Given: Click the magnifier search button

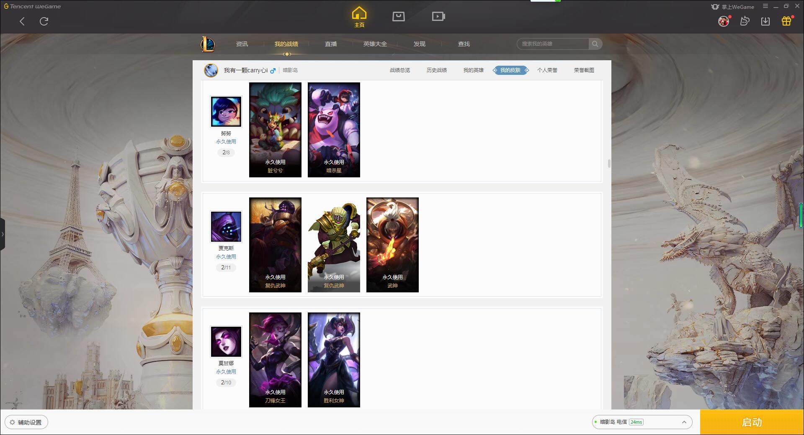Looking at the screenshot, I should (595, 44).
